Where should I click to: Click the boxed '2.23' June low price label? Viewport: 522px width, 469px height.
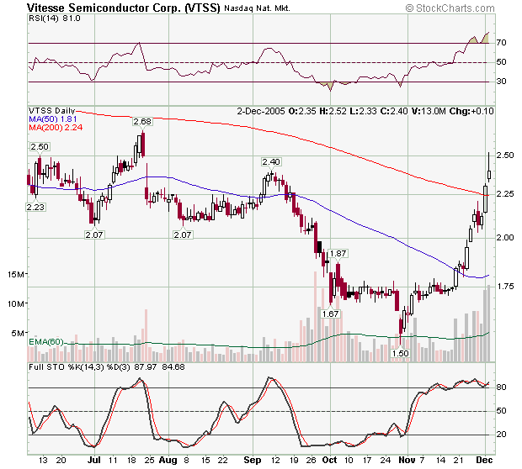coord(35,207)
